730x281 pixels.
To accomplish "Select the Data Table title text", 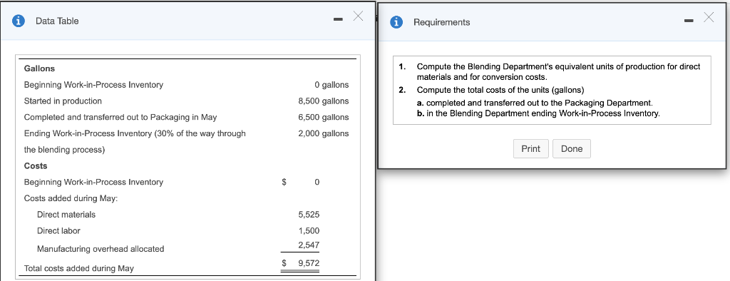I will tap(57, 21).
